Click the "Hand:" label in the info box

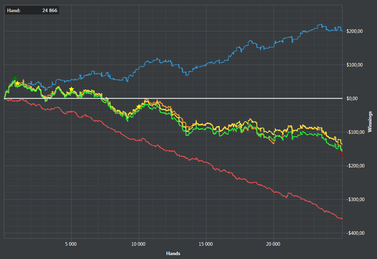[x=13, y=11]
